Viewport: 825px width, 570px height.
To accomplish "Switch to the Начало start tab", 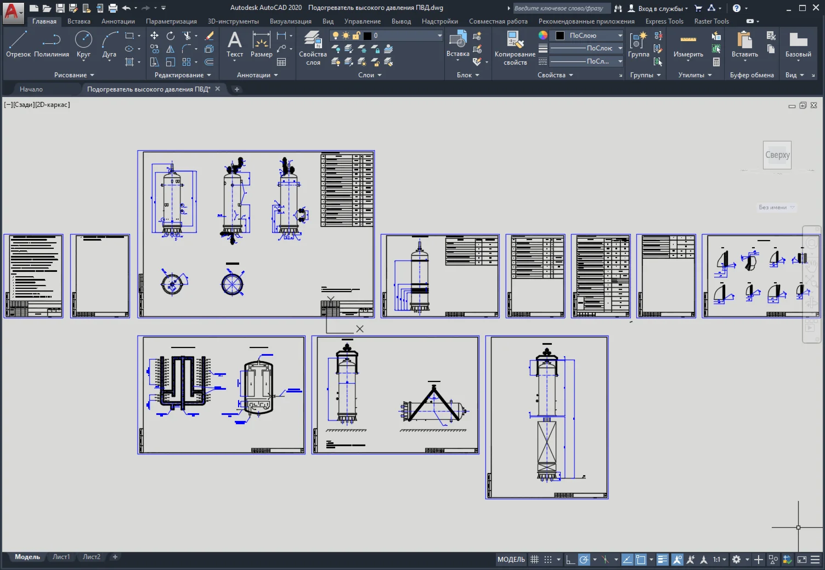I will tap(31, 89).
